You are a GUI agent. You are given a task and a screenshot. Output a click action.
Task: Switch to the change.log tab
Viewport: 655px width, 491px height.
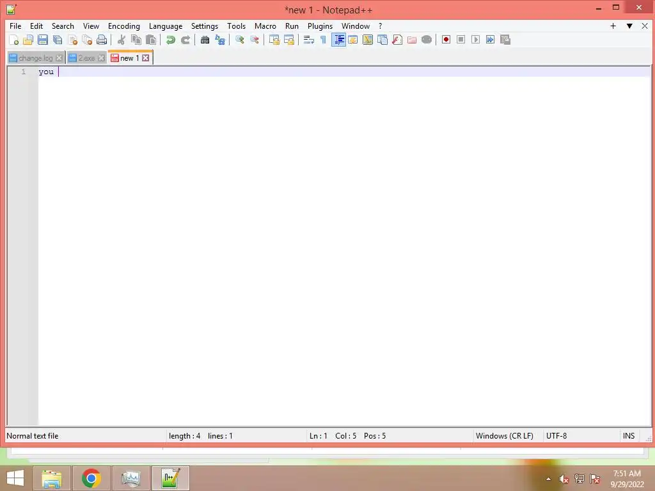point(36,58)
